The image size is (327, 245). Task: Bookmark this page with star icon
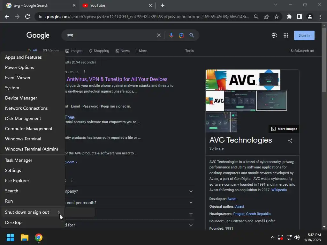click(x=276, y=17)
